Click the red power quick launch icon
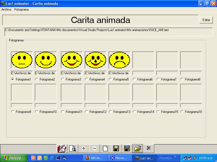This screenshot has height=162, width=217. tap(33, 158)
